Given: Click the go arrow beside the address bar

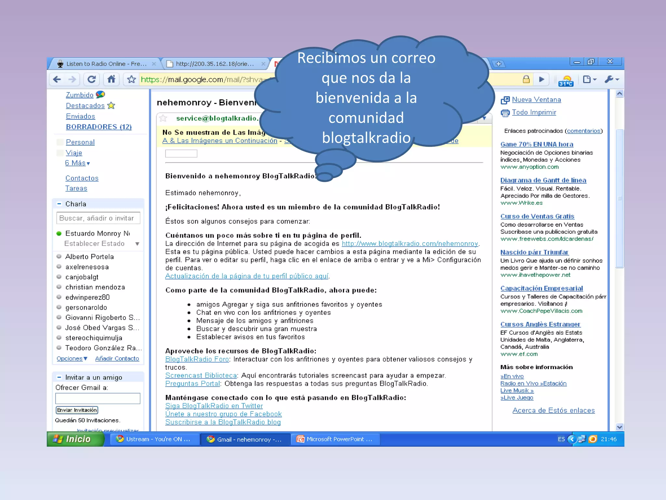Looking at the screenshot, I should (x=541, y=79).
